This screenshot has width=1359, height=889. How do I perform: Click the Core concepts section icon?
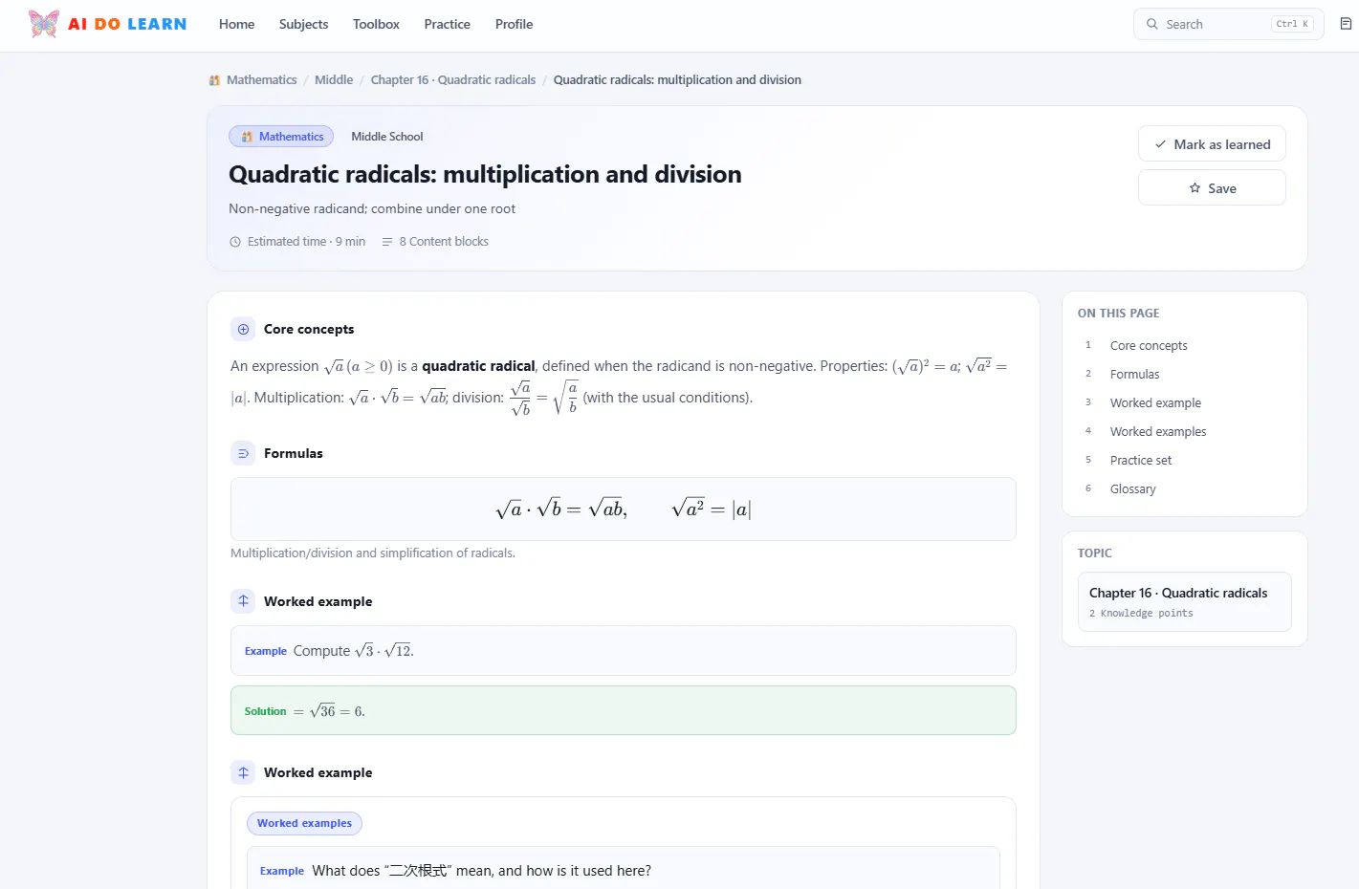243,329
